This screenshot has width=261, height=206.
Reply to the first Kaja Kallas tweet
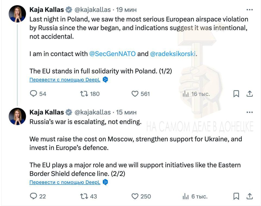point(33,94)
